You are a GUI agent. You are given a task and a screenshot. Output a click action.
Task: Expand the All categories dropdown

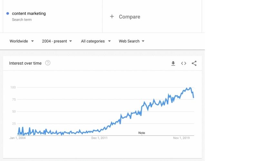(96, 41)
